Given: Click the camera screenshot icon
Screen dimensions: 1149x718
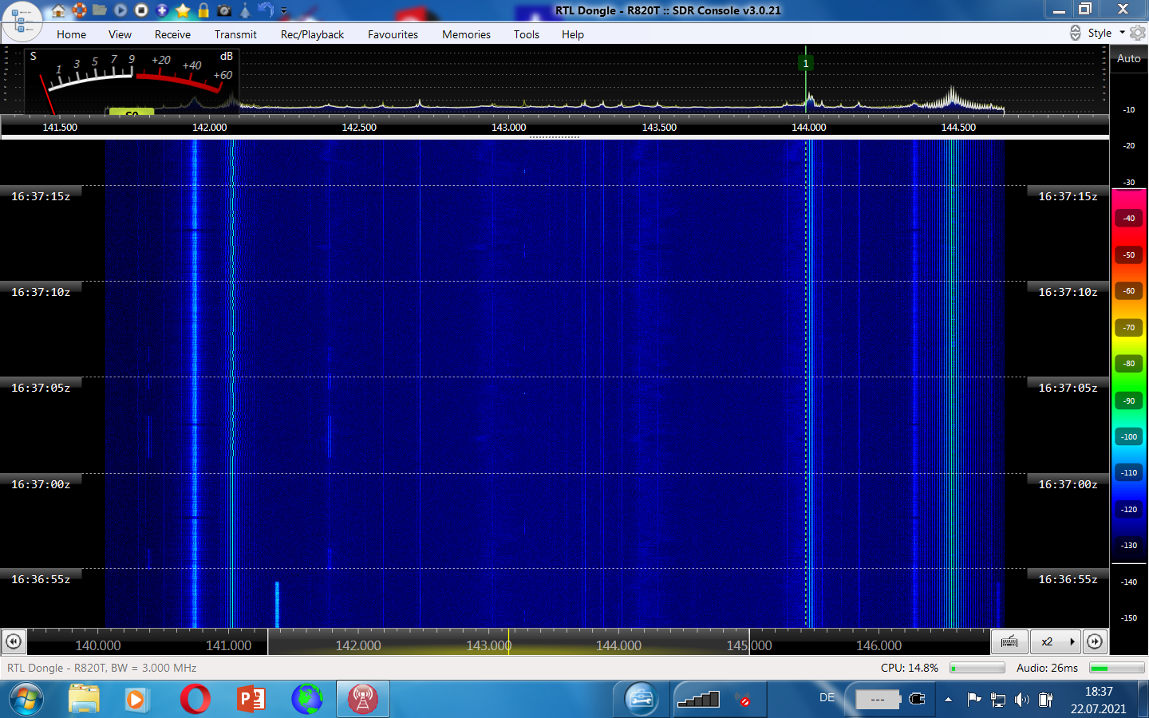Looking at the screenshot, I should tap(224, 10).
